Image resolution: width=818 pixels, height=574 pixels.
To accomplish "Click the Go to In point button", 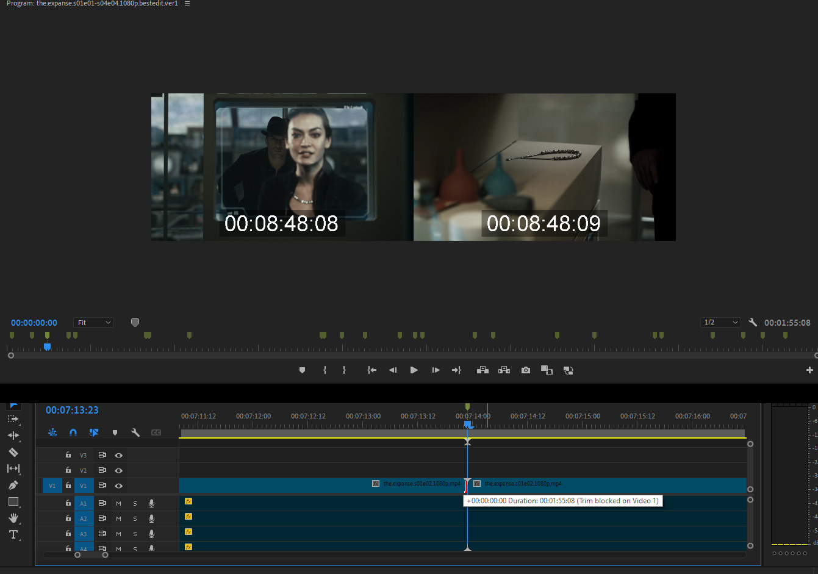I will pyautogui.click(x=371, y=370).
